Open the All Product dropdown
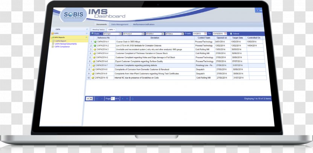This screenshot has width=313, height=153. (133, 34)
